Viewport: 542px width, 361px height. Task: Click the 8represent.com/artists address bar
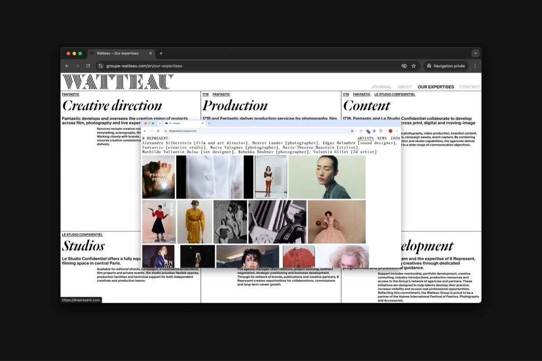(x=260, y=131)
